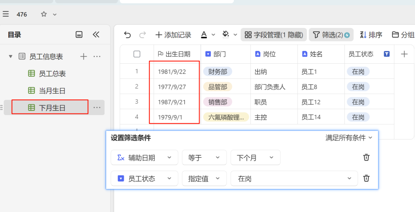Add a new sheet under 员工信息表
Image resolution: width=415 pixels, height=212 pixels.
(83, 56)
